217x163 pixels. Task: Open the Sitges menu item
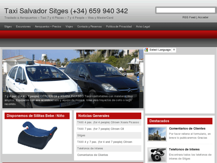pyautogui.click(x=8, y=27)
